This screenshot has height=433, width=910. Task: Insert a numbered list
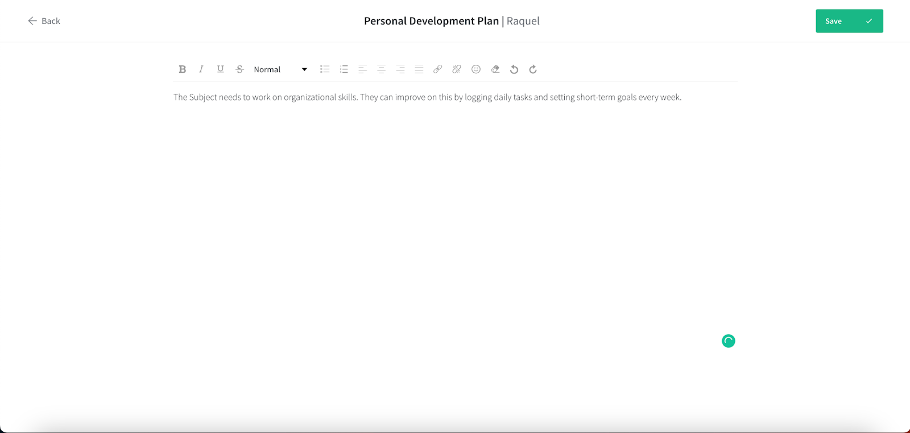[344, 69]
